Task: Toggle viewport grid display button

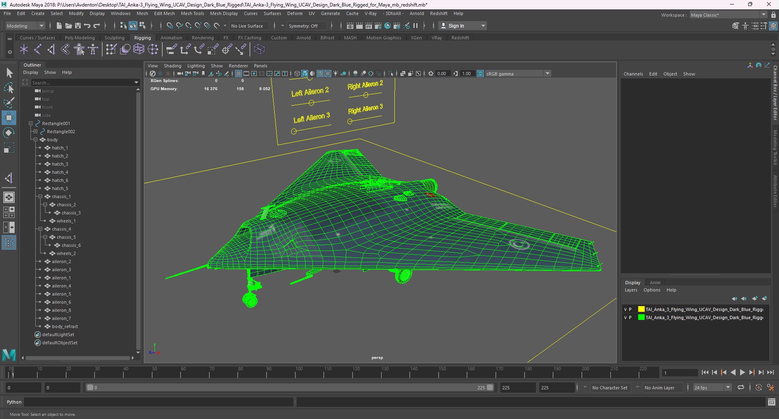Action: click(239, 73)
